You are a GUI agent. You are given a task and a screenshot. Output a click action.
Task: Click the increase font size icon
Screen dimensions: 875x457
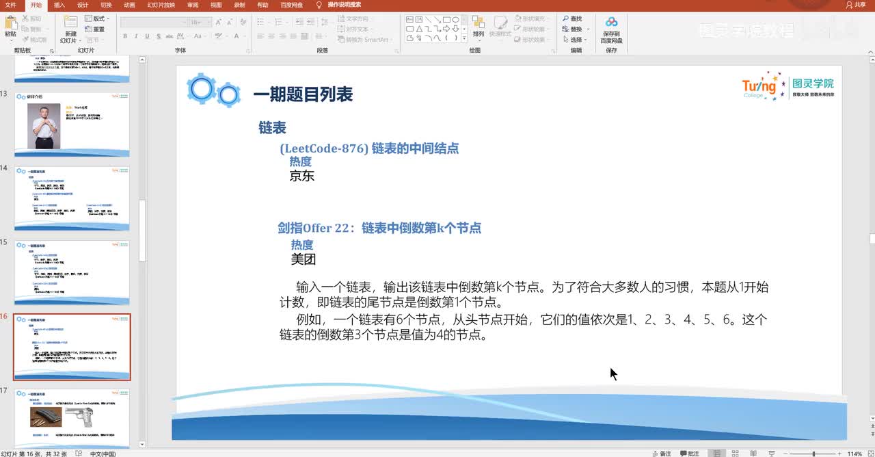pos(218,22)
